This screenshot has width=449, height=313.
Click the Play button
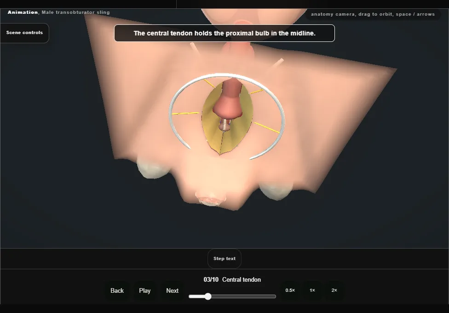[x=145, y=290]
